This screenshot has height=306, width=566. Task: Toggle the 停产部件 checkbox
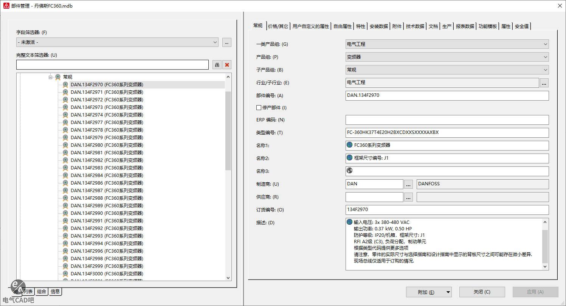[x=259, y=107]
